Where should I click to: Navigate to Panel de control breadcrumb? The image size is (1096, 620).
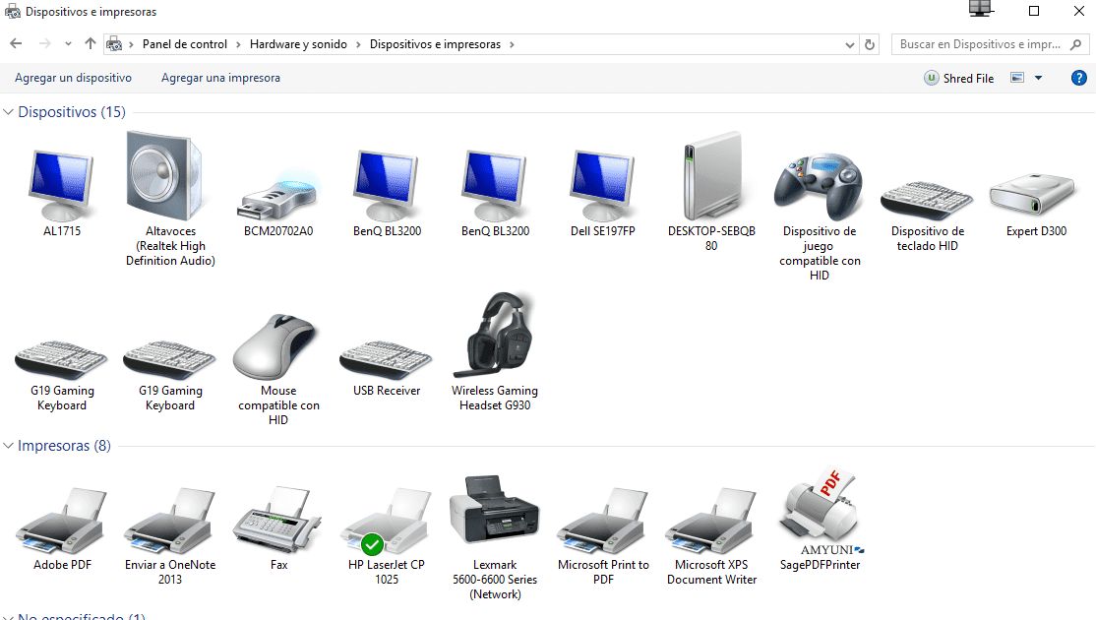click(x=185, y=43)
